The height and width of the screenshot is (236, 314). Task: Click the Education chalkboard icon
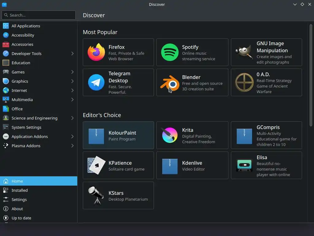point(6,63)
